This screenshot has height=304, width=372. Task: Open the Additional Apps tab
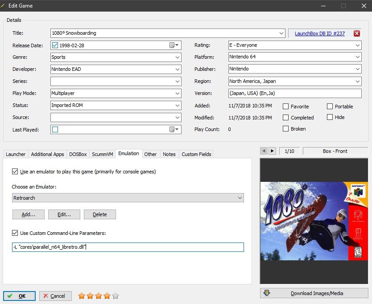click(x=47, y=154)
